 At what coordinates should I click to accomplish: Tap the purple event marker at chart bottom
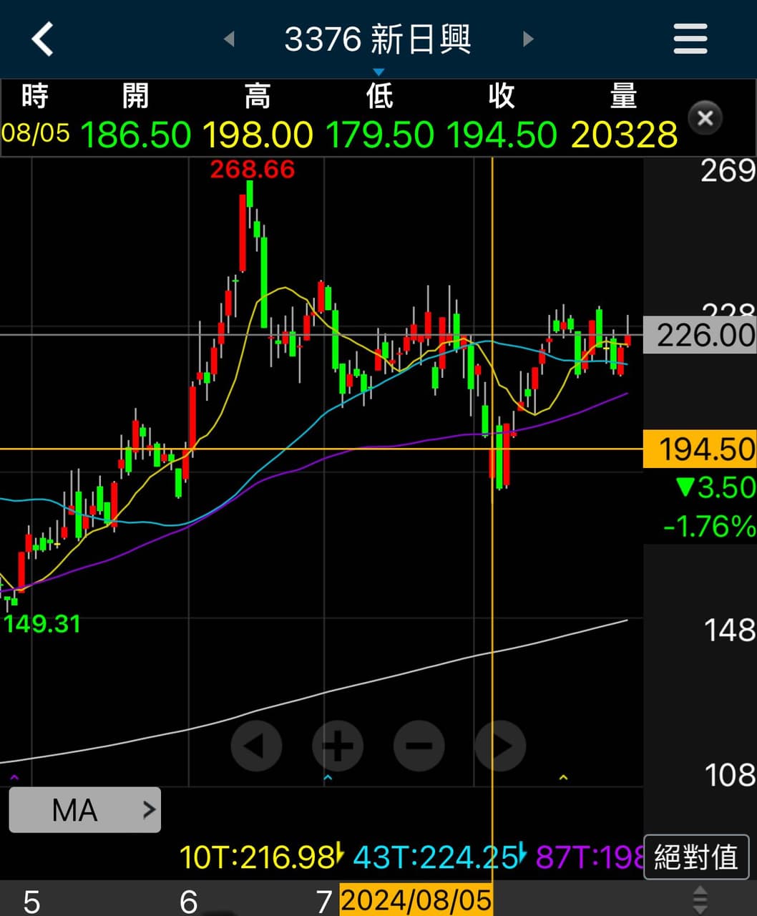(14, 777)
